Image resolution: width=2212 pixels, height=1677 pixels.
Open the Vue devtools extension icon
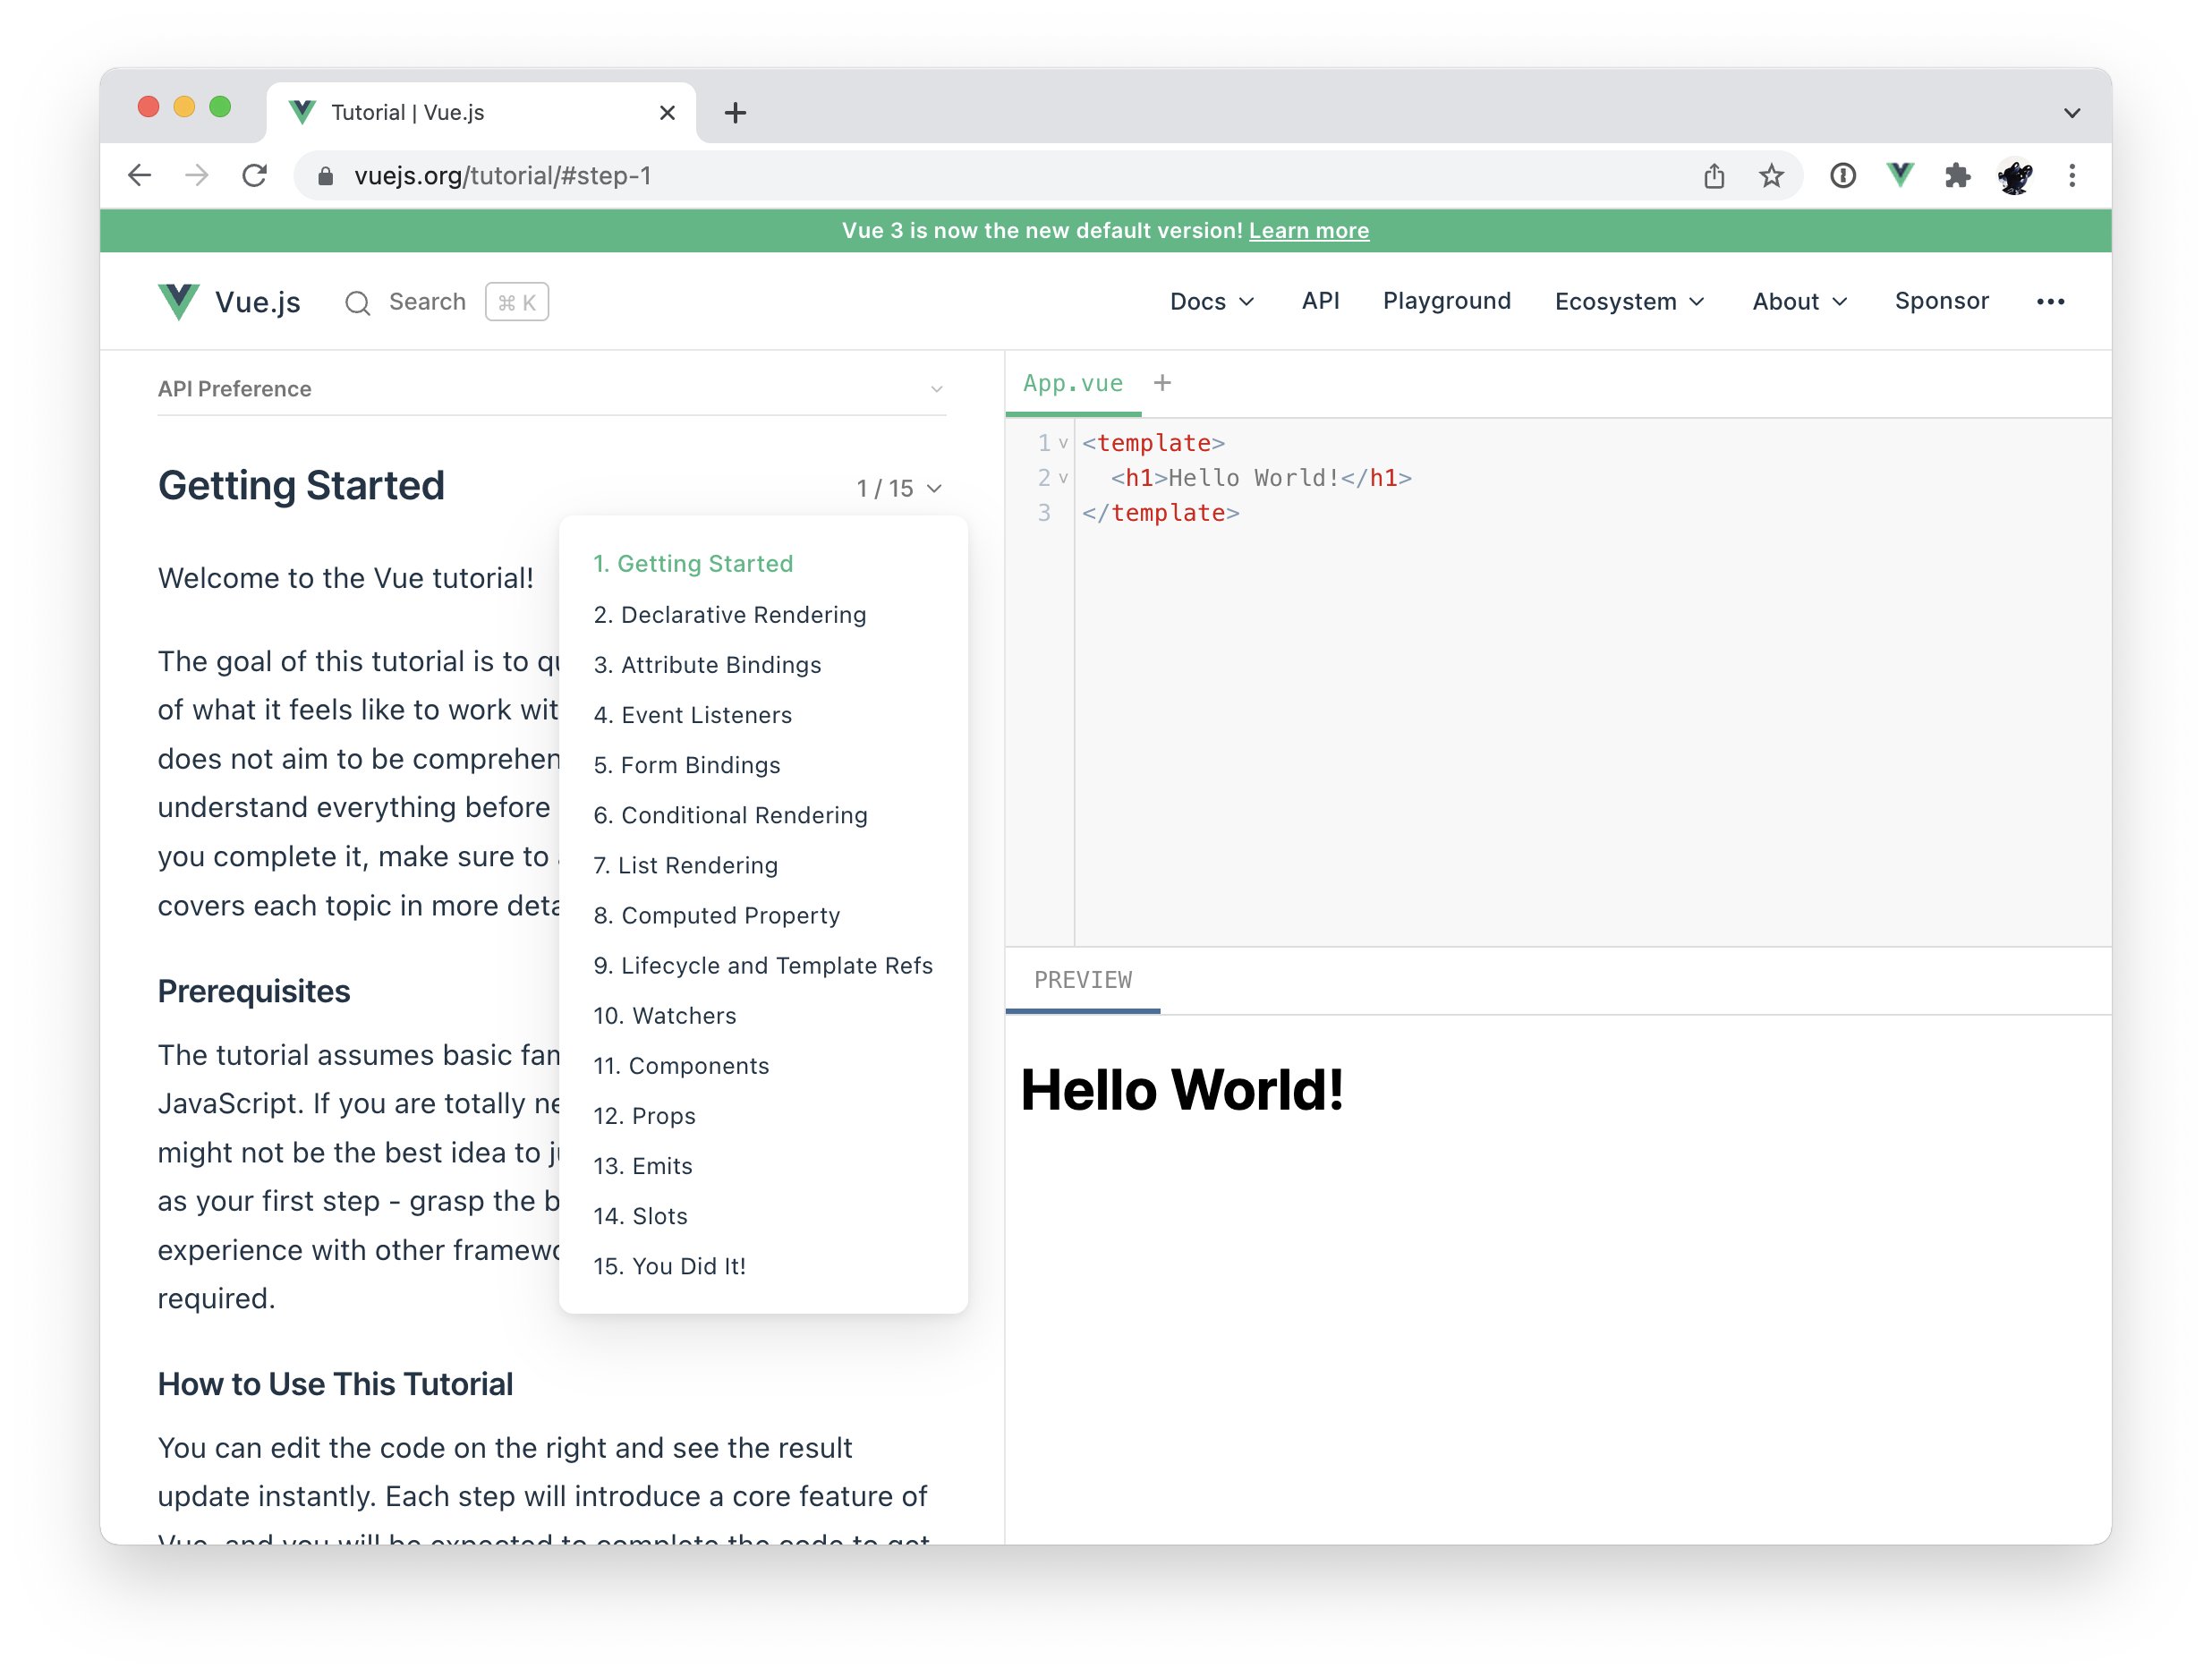click(x=1900, y=176)
